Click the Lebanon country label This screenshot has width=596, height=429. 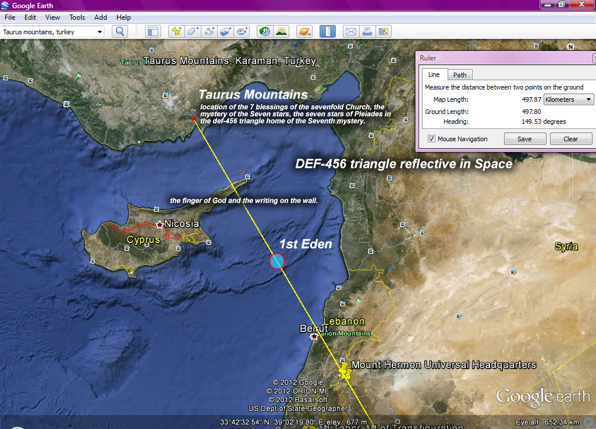pos(344,321)
